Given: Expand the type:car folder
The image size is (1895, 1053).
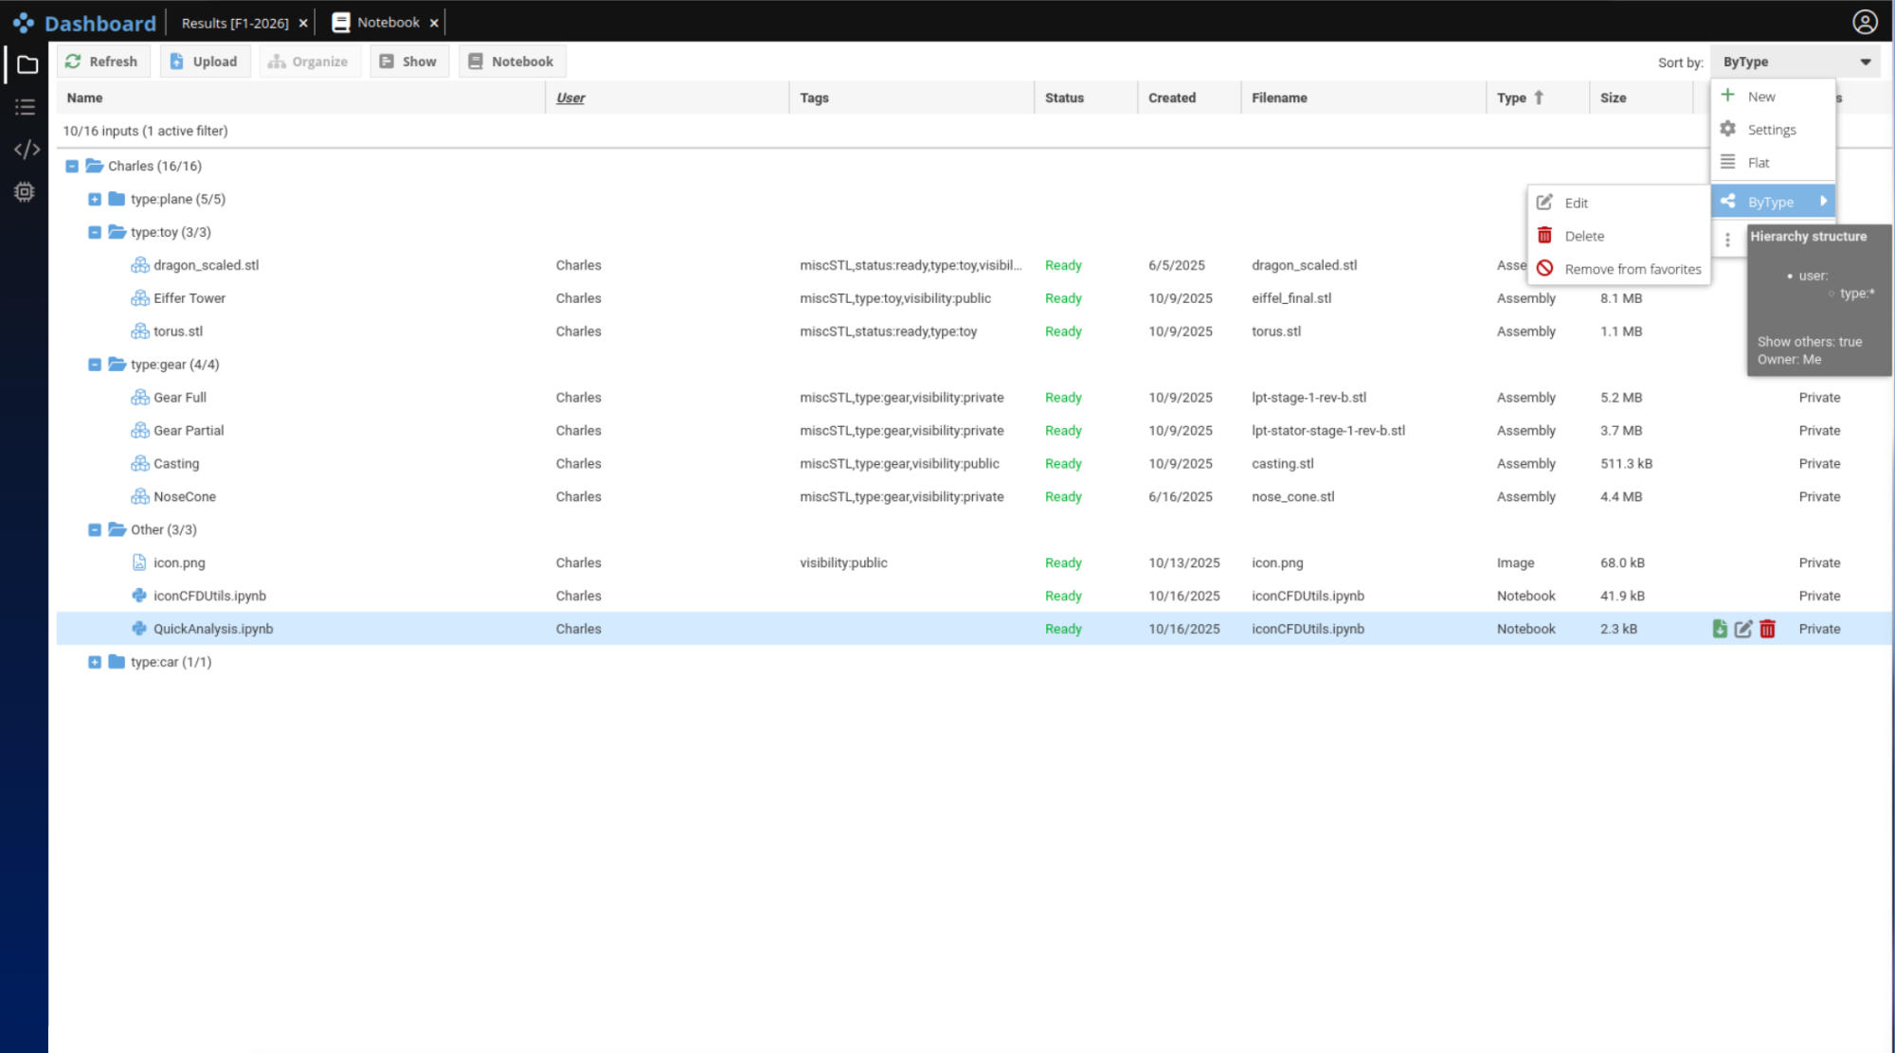Looking at the screenshot, I should tap(95, 662).
